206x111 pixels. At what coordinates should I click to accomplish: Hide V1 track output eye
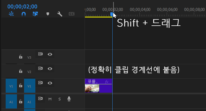tap(50, 83)
